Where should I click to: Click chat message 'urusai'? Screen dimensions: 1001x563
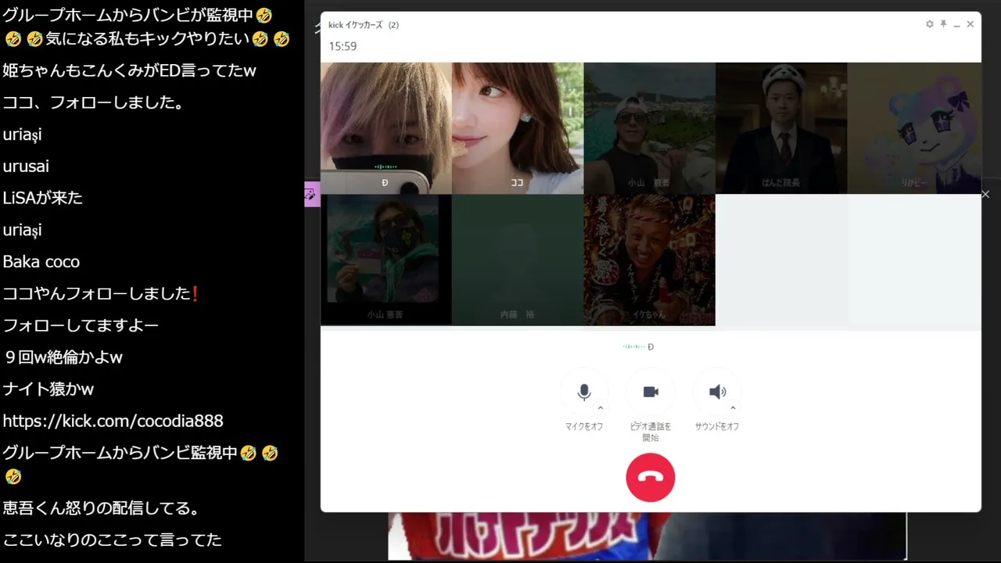click(x=26, y=166)
